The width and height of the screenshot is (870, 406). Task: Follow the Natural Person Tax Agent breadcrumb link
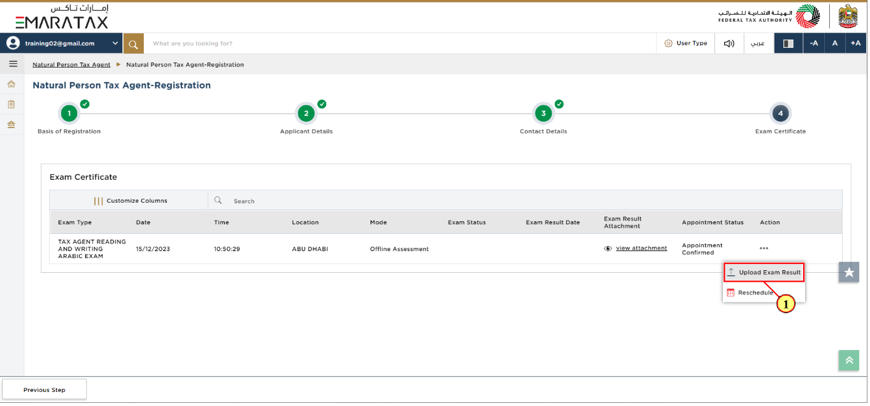[71, 64]
